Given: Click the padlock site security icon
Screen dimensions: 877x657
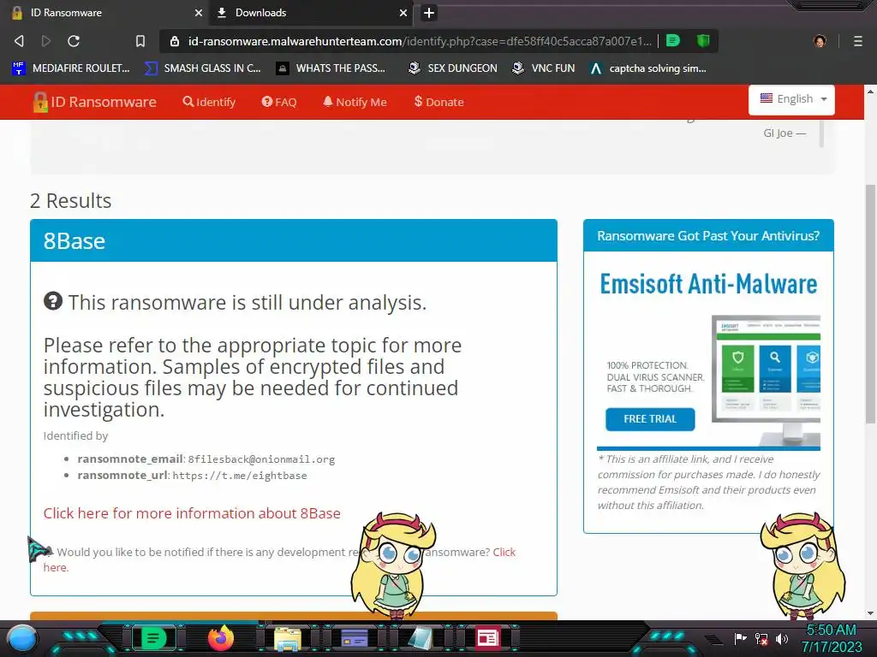Looking at the screenshot, I should pyautogui.click(x=175, y=41).
